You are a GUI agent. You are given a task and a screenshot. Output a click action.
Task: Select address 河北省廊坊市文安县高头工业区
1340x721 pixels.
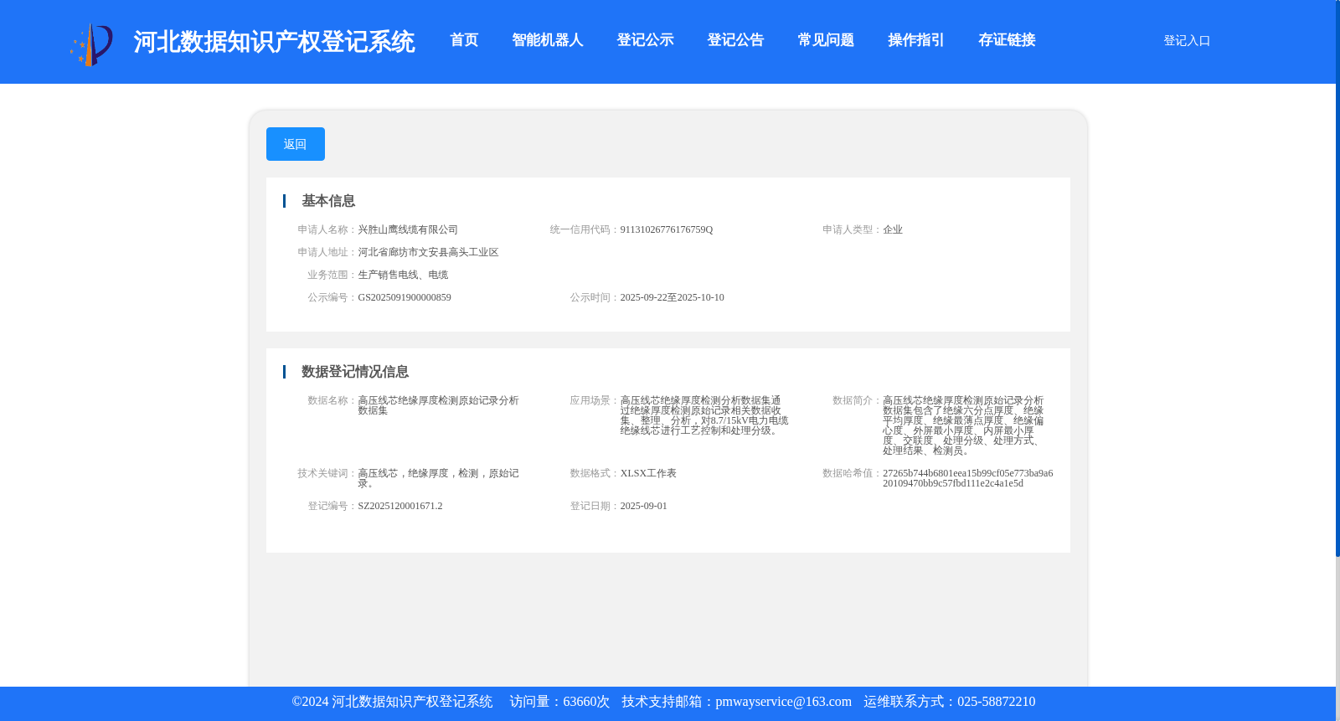[x=428, y=252]
